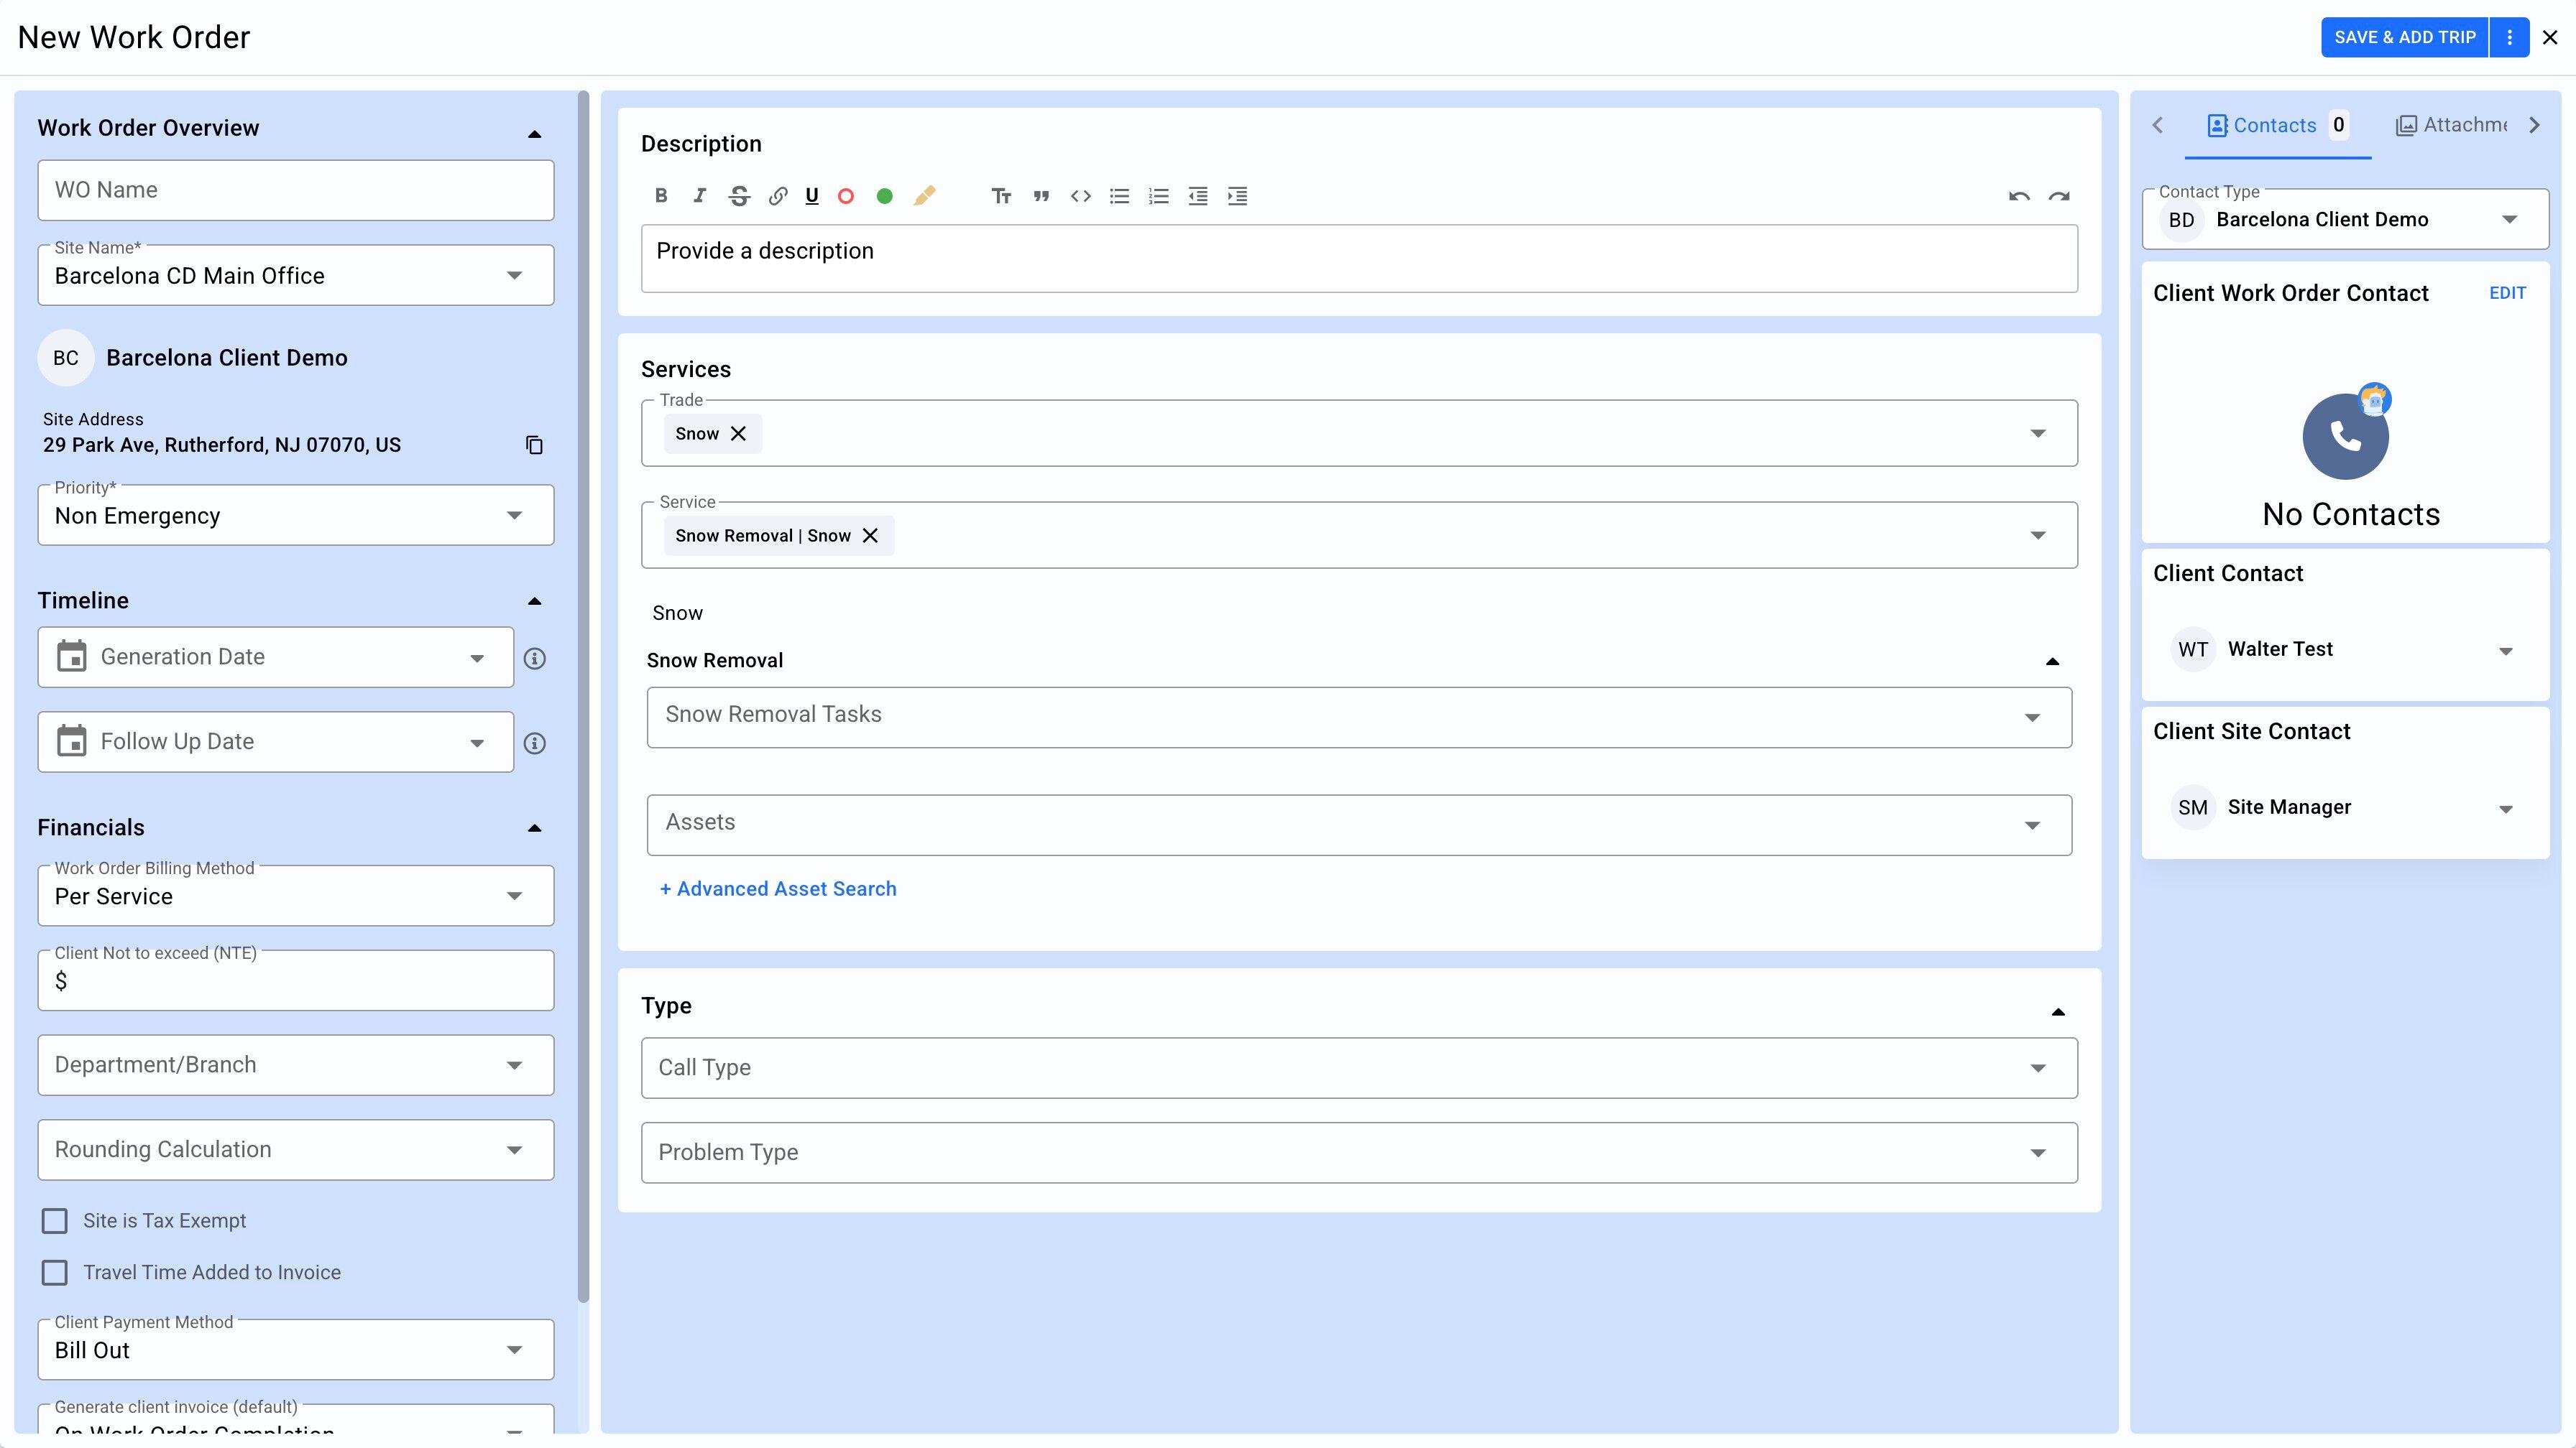Click the Save & Add Trip button
This screenshot has width=2576, height=1448.
point(2404,37)
